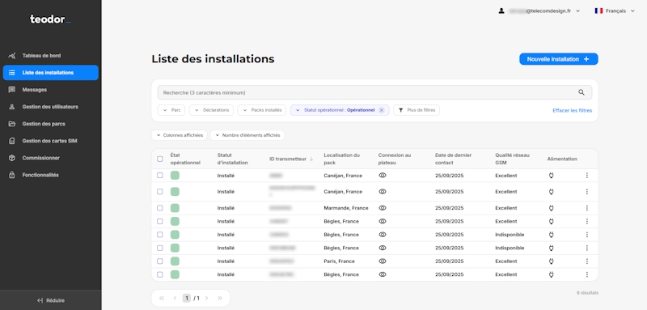
Task: Open the Nombre d'éléments affichés dropdown
Action: 247,135
